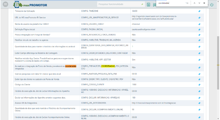Click the find bar text field with coordenadas
The image size is (220, 120).
click(170, 3)
